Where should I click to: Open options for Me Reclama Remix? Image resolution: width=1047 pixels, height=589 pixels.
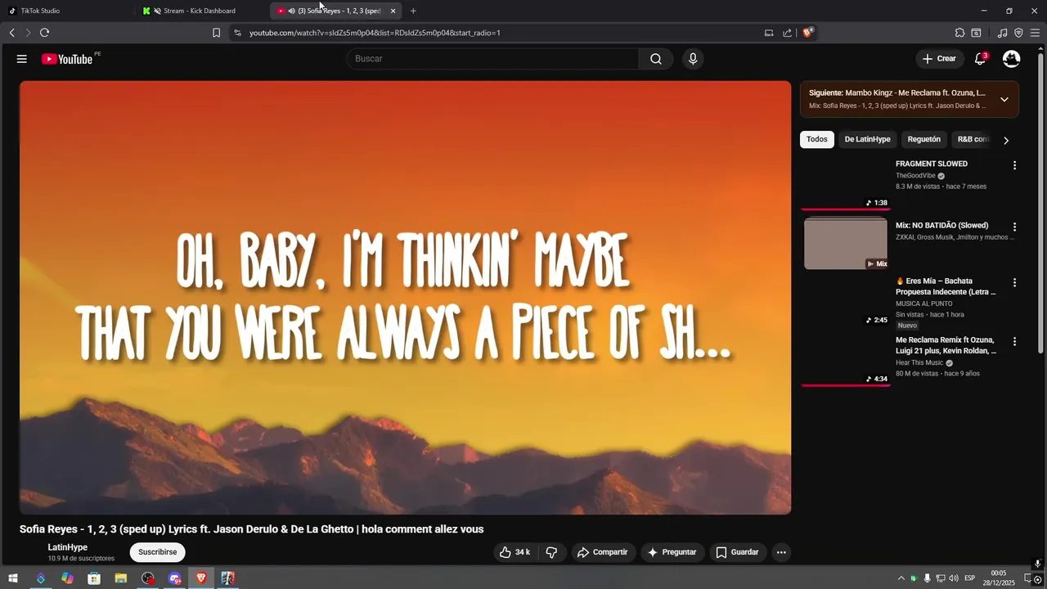pos(1014,341)
